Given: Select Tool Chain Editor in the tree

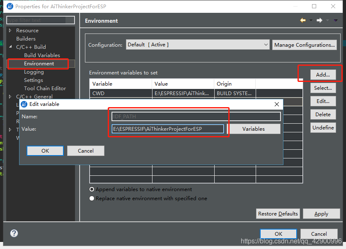Looking at the screenshot, I should (45, 89).
